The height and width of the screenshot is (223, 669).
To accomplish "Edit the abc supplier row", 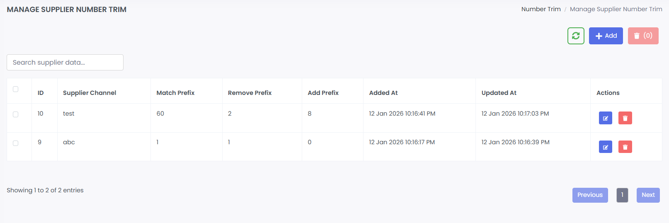I will [605, 147].
